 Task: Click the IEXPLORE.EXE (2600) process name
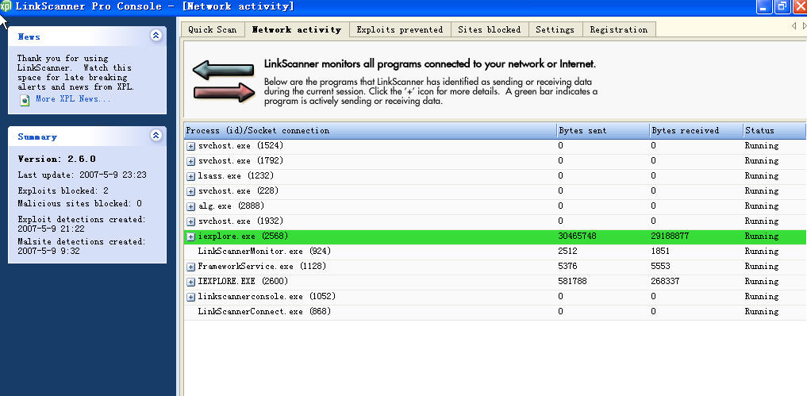click(x=243, y=281)
